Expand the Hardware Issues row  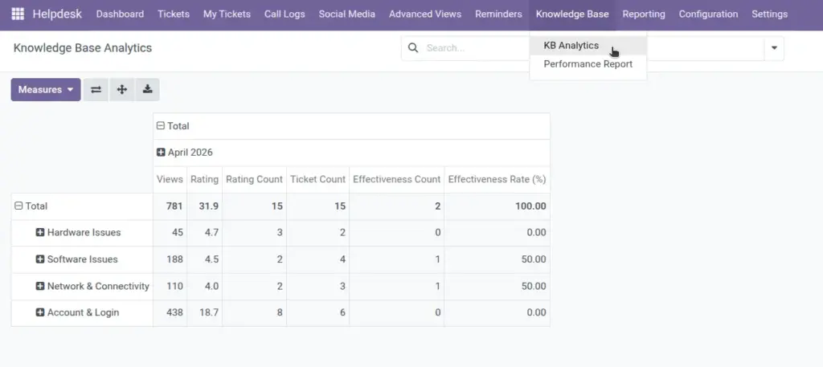pyautogui.click(x=78, y=232)
